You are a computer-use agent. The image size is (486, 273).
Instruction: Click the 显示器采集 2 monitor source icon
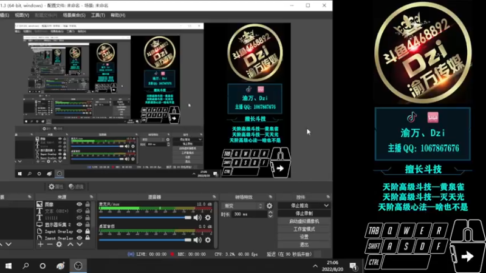pos(39,224)
